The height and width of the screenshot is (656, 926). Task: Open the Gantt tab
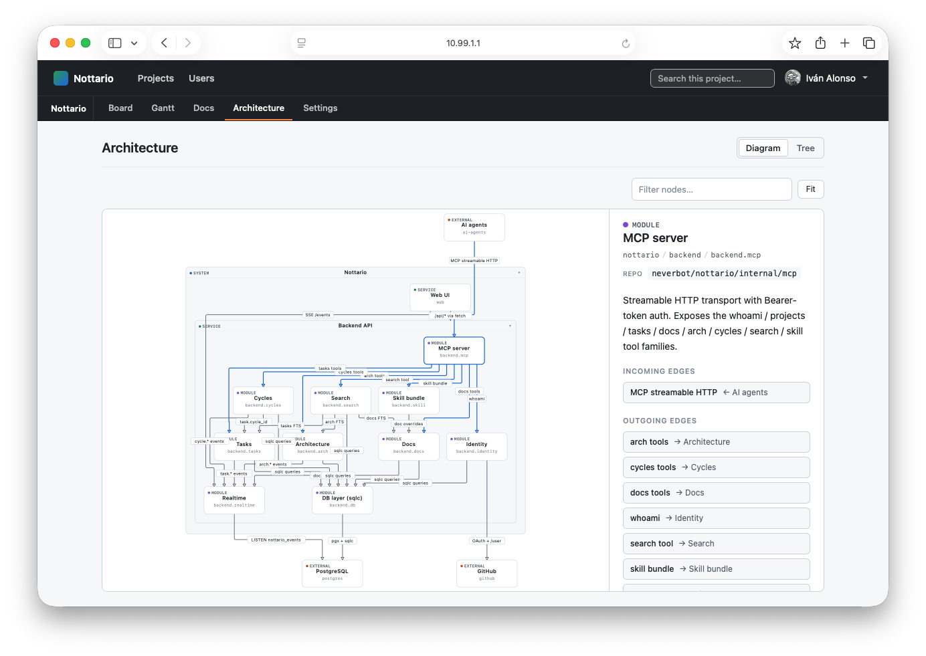click(163, 108)
